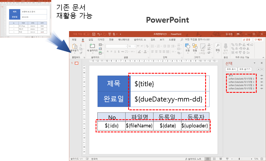Click the Share (공유) button

point(247,40)
